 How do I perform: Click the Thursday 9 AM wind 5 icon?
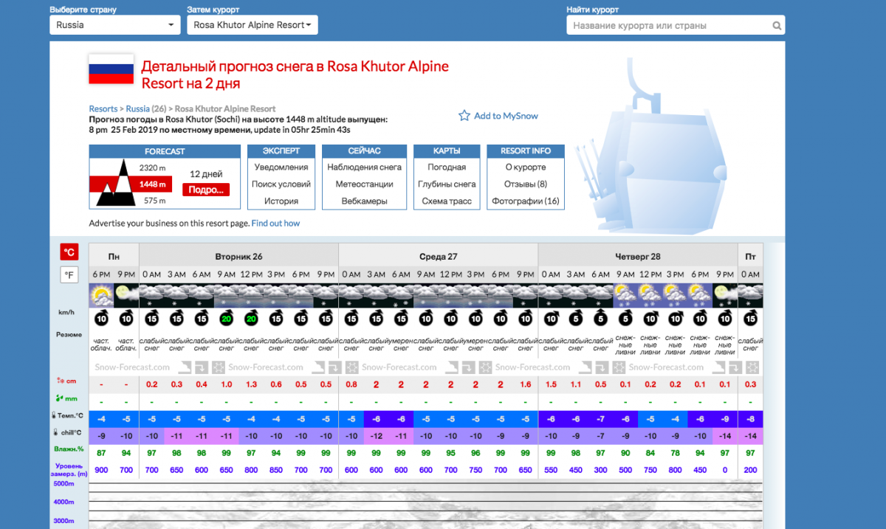click(625, 319)
